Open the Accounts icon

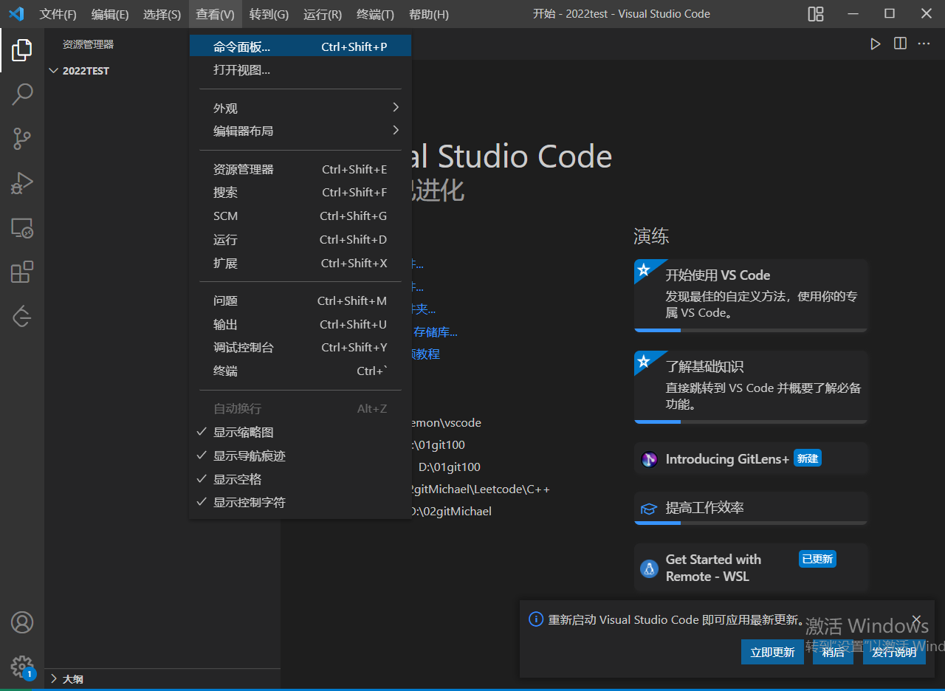(22, 622)
